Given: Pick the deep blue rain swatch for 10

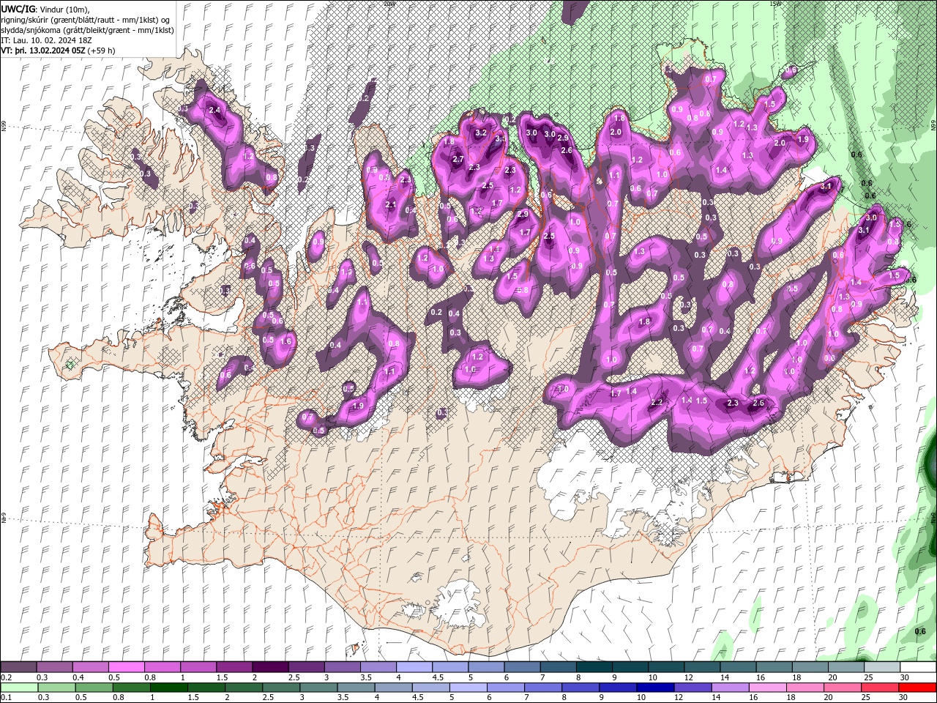Looking at the screenshot, I should [655, 688].
